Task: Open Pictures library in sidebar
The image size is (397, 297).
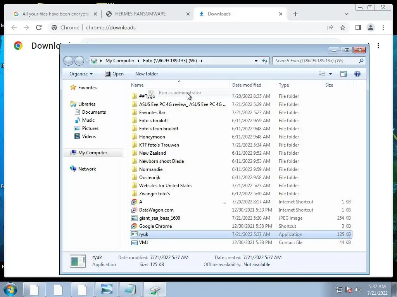Action: coord(86,128)
